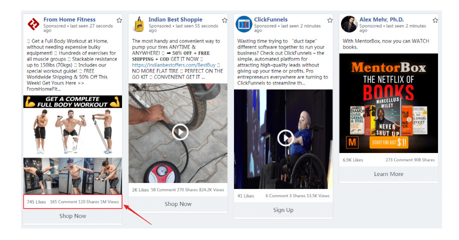Select the With MentorBox ad description text

click(x=386, y=44)
